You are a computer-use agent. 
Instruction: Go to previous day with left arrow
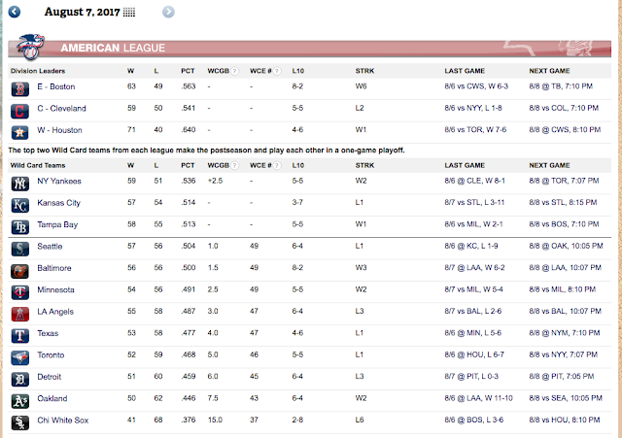(x=15, y=12)
